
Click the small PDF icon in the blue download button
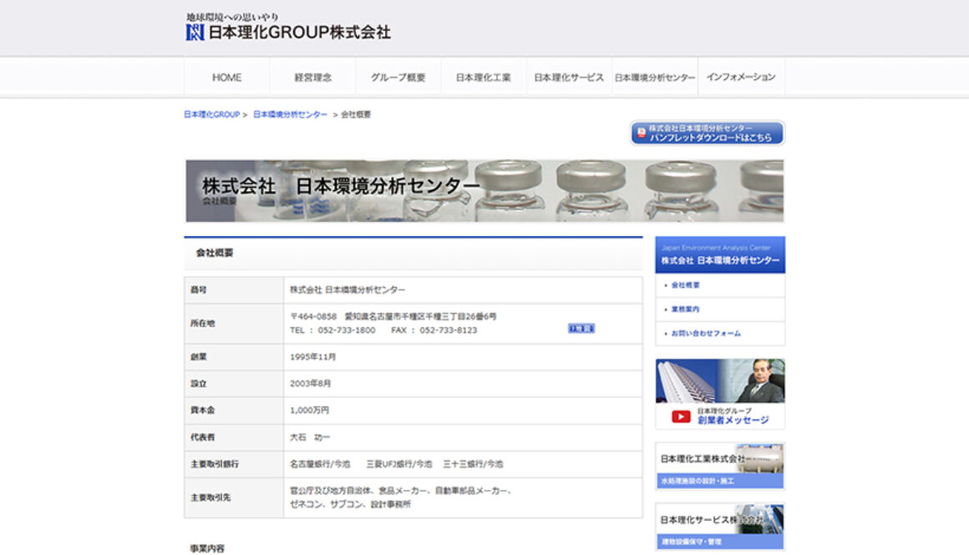[x=640, y=130]
